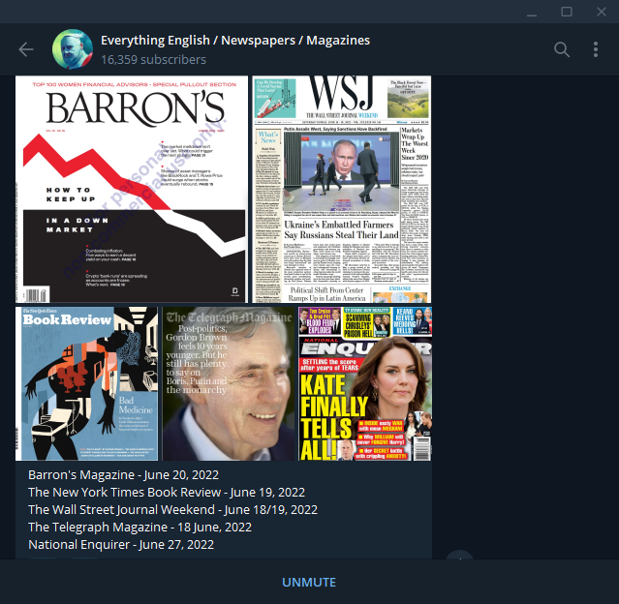Close the Telegram window

(x=602, y=12)
